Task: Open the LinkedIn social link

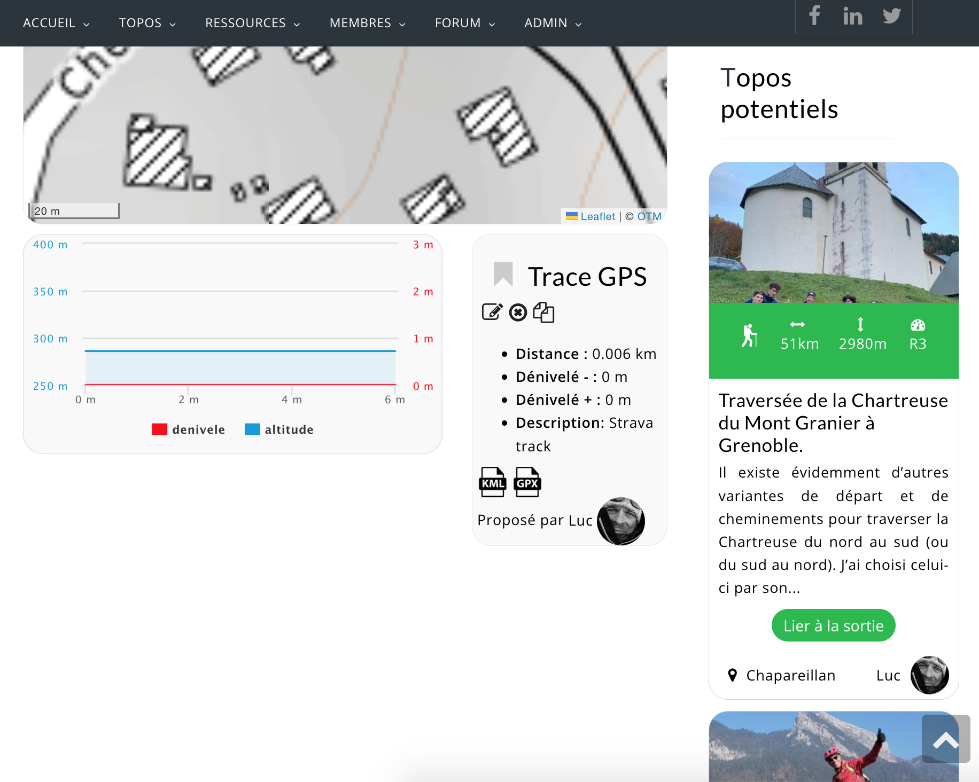Action: point(852,16)
